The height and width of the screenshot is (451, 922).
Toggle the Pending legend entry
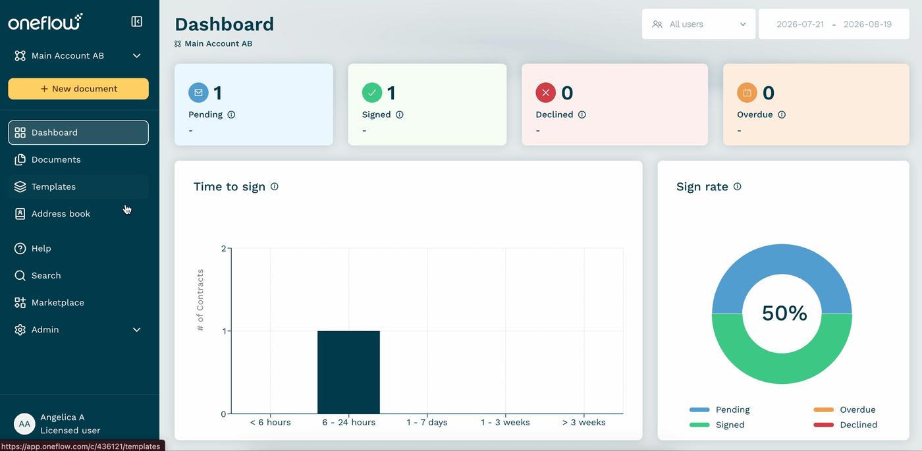point(720,410)
